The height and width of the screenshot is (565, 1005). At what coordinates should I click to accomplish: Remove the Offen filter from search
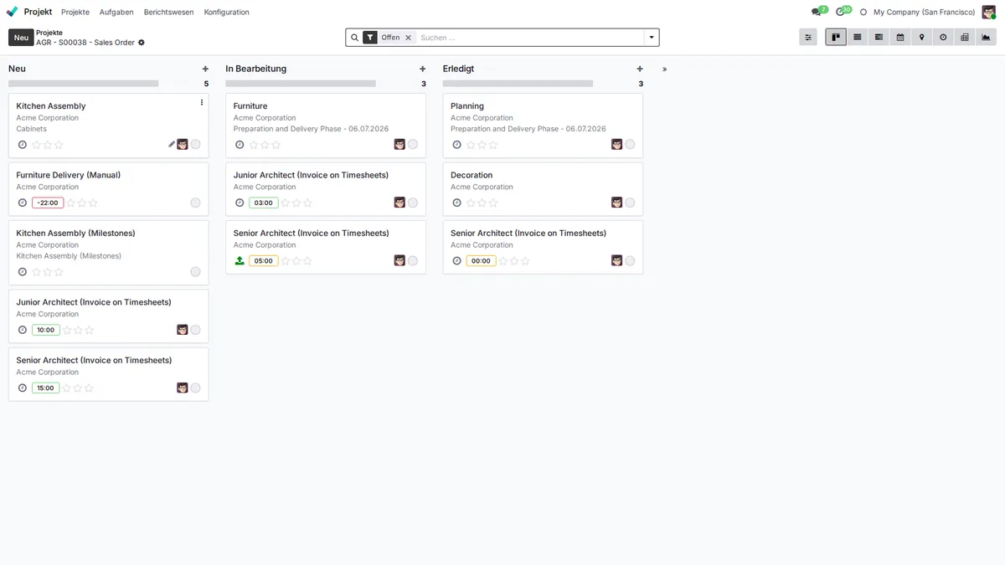tap(409, 38)
